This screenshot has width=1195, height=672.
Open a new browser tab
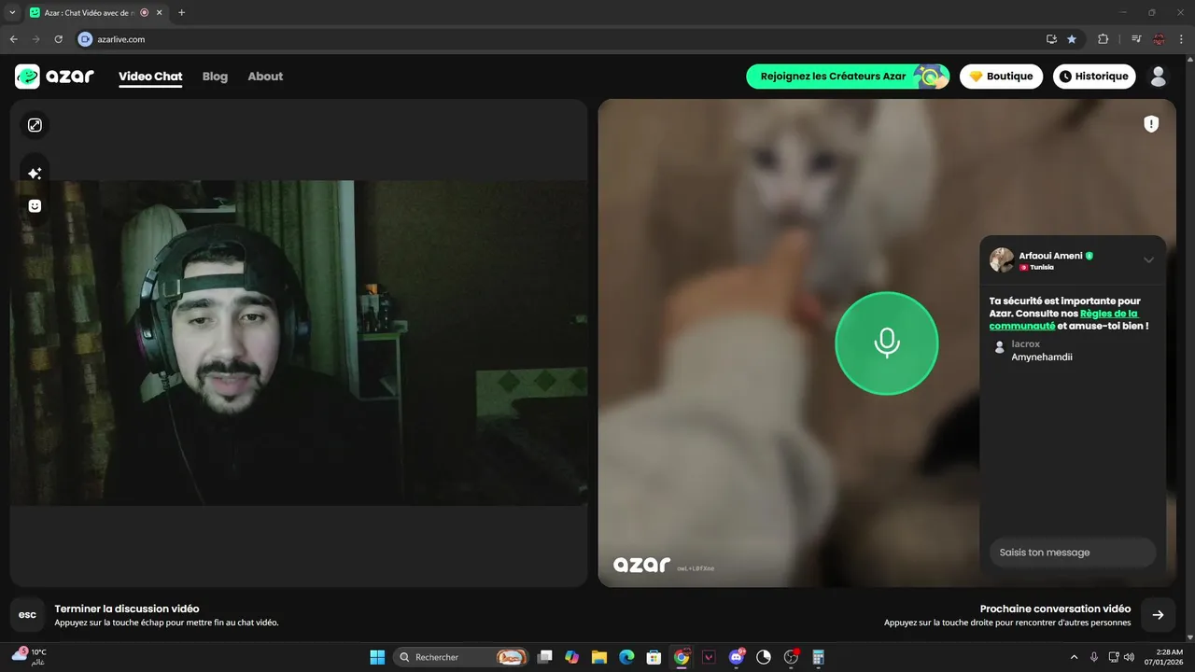point(181,13)
